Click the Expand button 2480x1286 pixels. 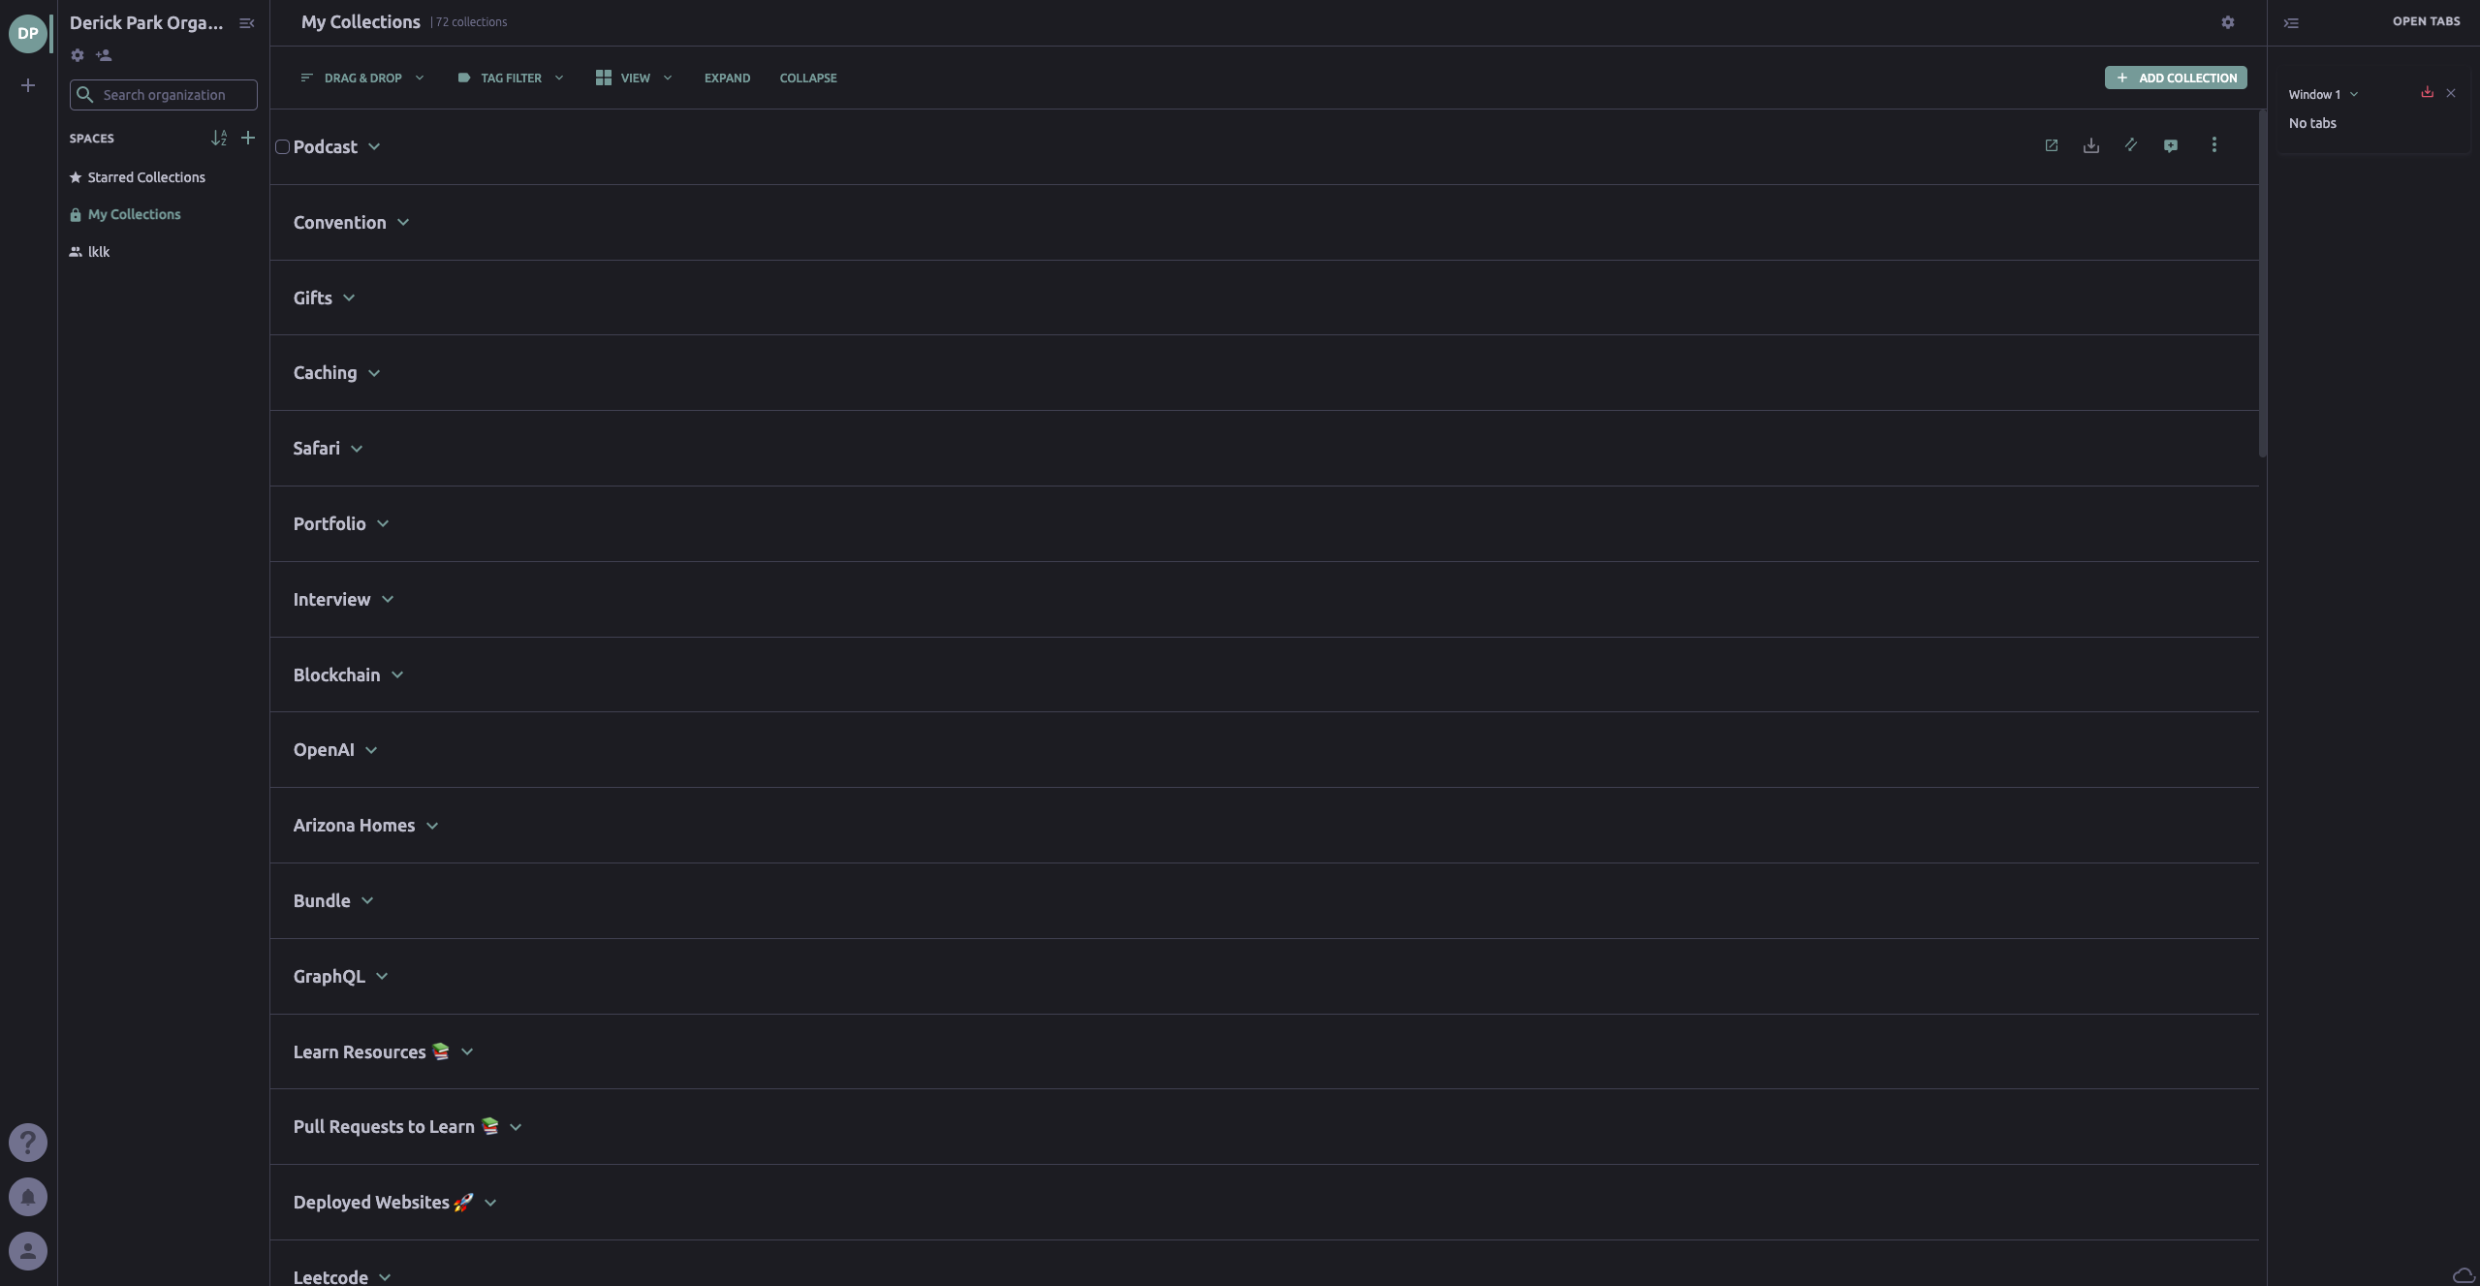coord(727,78)
